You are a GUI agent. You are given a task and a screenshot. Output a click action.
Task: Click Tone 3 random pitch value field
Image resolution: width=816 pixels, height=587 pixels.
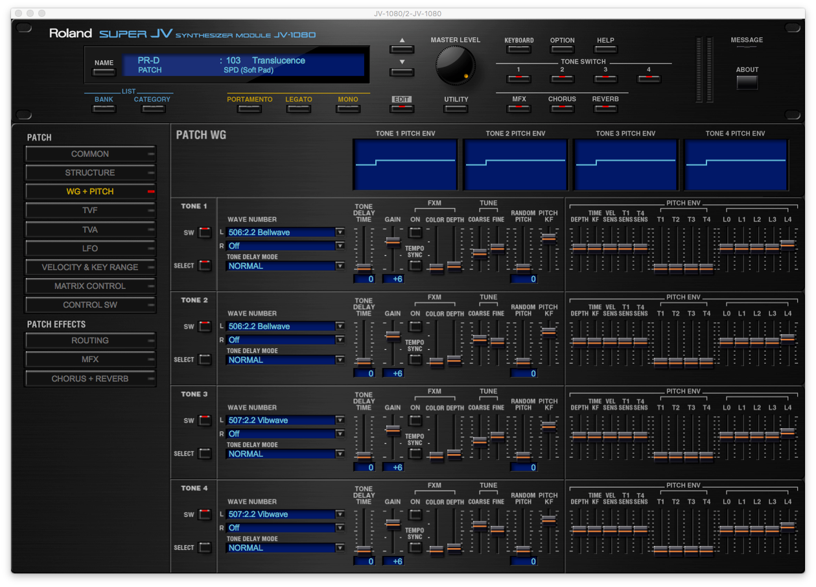pyautogui.click(x=524, y=467)
